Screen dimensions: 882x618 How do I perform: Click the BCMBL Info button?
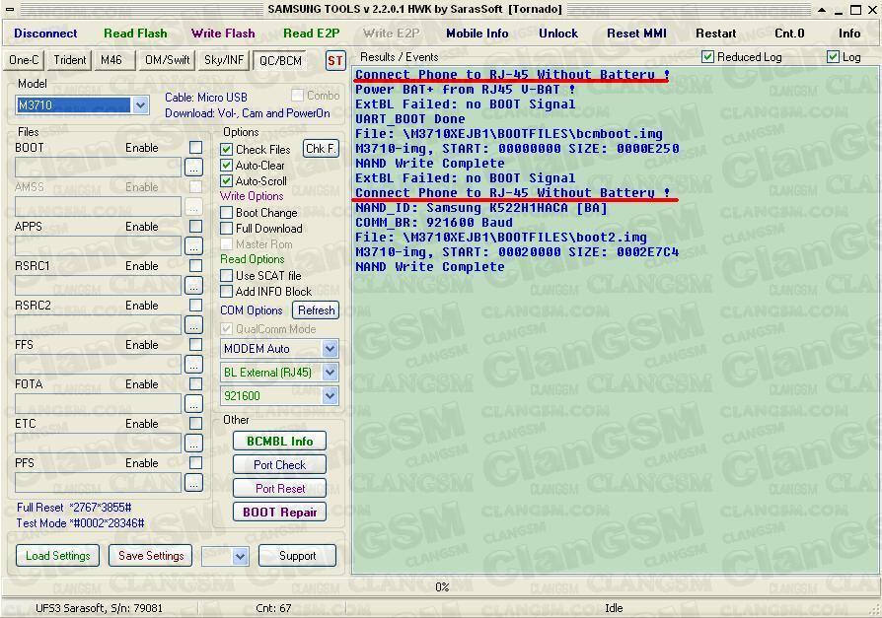(x=279, y=441)
